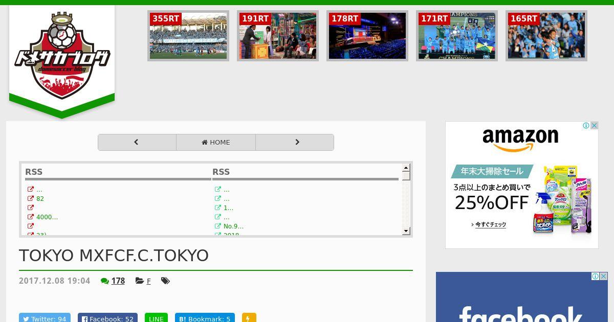Click green external-link icon beside 'No.9...'
Viewport: 614px width, 322px height.
tap(218, 226)
